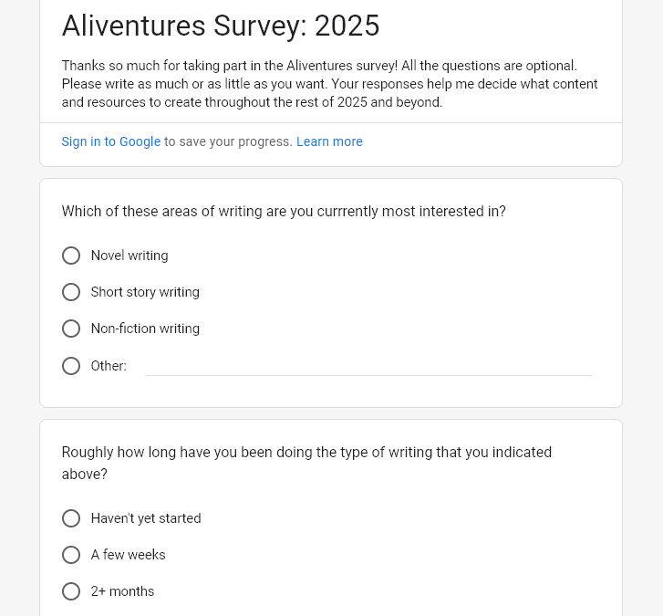This screenshot has height=616, width=663.
Task: Open the "Sign in to Google" link
Action: click(110, 141)
